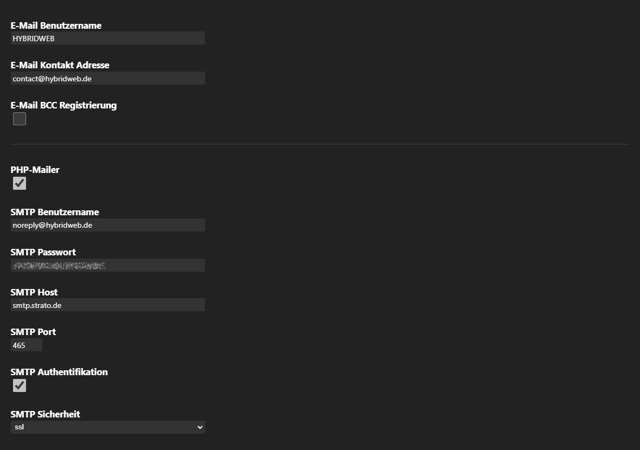Click into the obscured SMTP Passwort field
Screen dimensions: 640x450
click(x=108, y=265)
